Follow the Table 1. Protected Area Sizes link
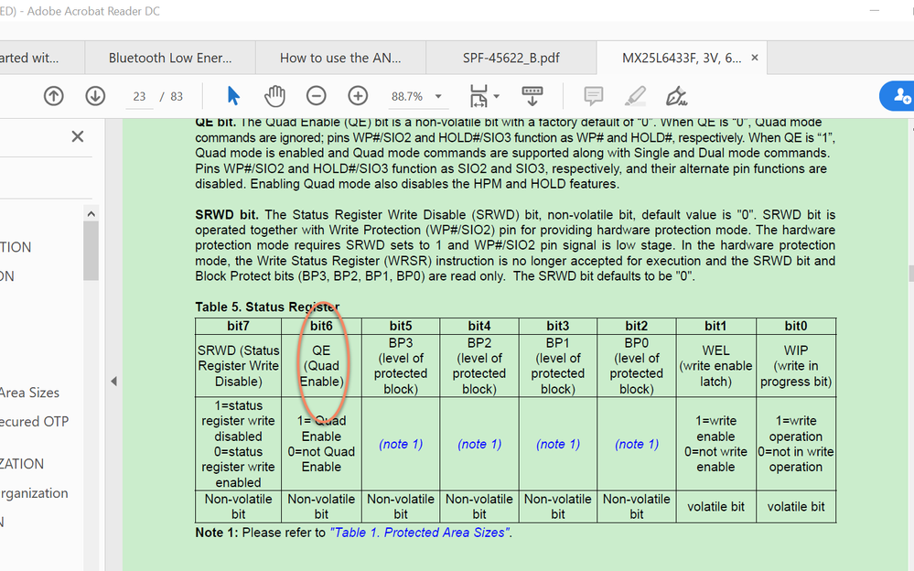914x571 pixels. coord(420,533)
